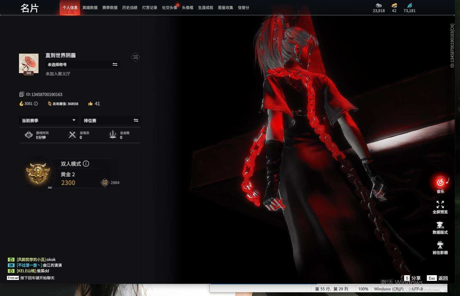
Task: Open the 社交头像 tab
Action: point(170,8)
